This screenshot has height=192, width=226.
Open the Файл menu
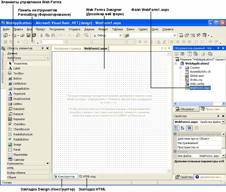point(6,29)
